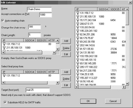Click the bulb icon beside 69.243.39.158
This screenshot has width=133, height=108.
78,42
